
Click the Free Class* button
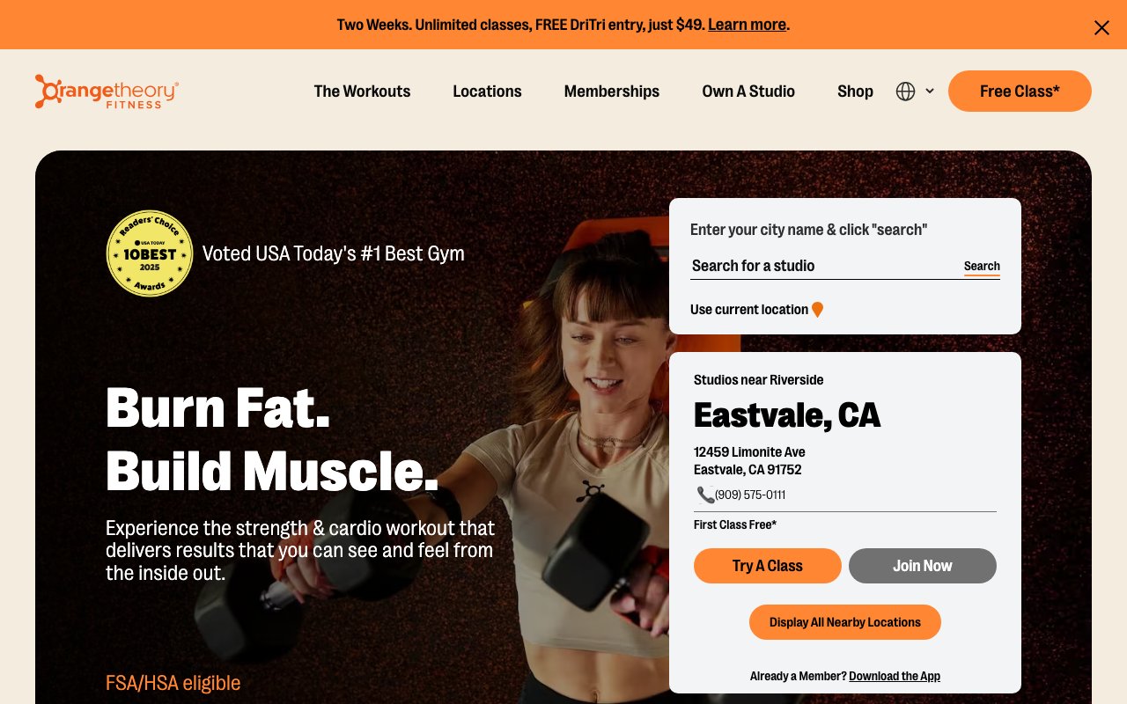(x=1020, y=92)
